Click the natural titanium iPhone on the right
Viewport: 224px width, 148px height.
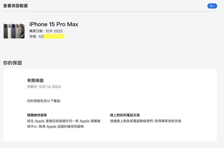(x=22, y=31)
